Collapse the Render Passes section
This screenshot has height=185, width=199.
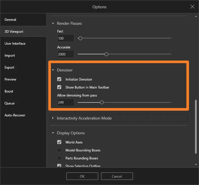(53, 23)
